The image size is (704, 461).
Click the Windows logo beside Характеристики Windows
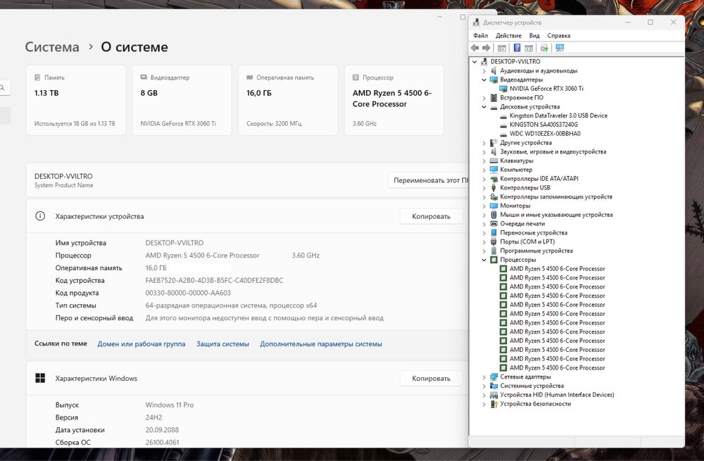point(40,379)
